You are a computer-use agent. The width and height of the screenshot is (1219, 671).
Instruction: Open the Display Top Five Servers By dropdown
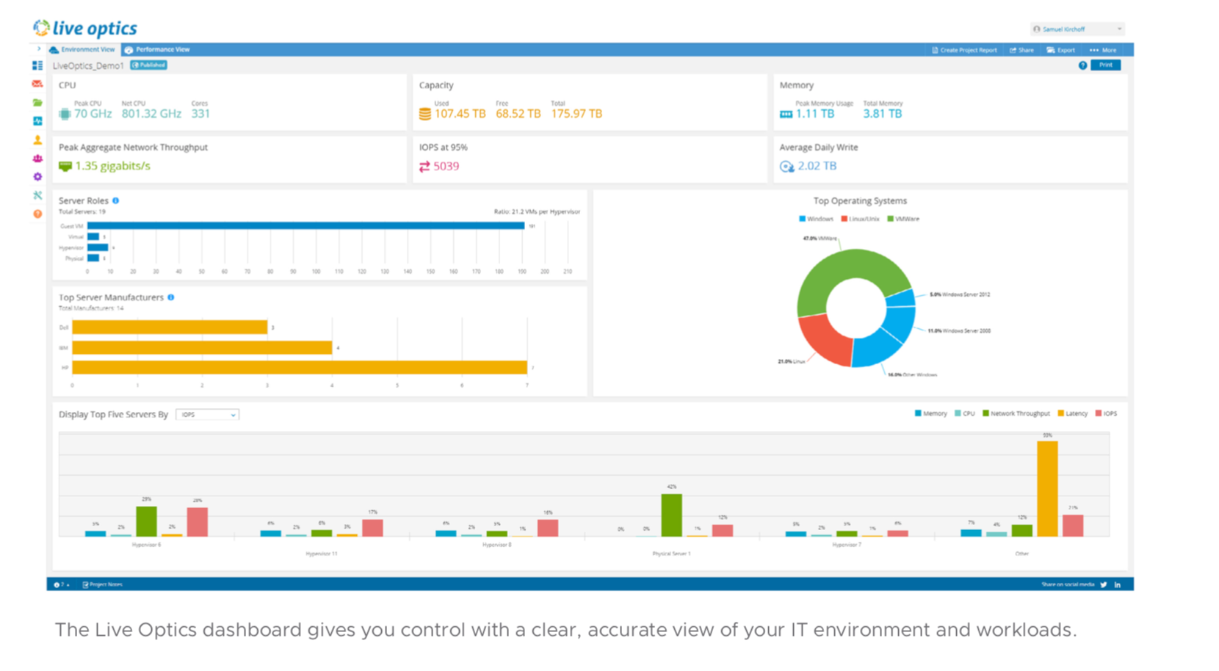[x=208, y=415]
